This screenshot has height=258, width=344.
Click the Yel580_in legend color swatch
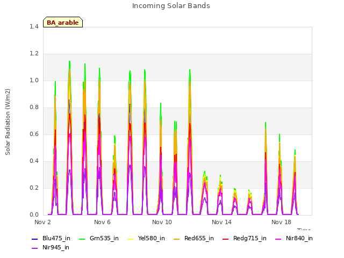[131, 239]
